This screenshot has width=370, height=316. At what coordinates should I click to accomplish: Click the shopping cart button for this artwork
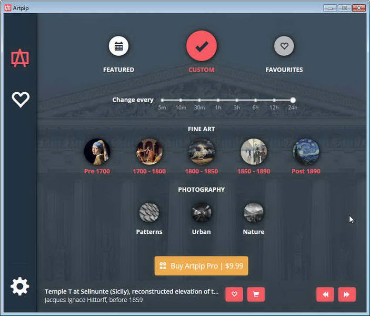point(256,294)
